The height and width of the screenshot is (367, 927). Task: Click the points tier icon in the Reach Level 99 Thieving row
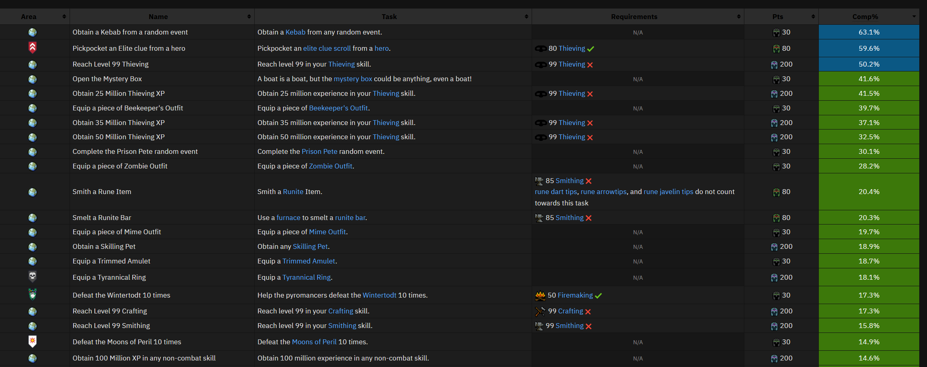click(x=774, y=65)
